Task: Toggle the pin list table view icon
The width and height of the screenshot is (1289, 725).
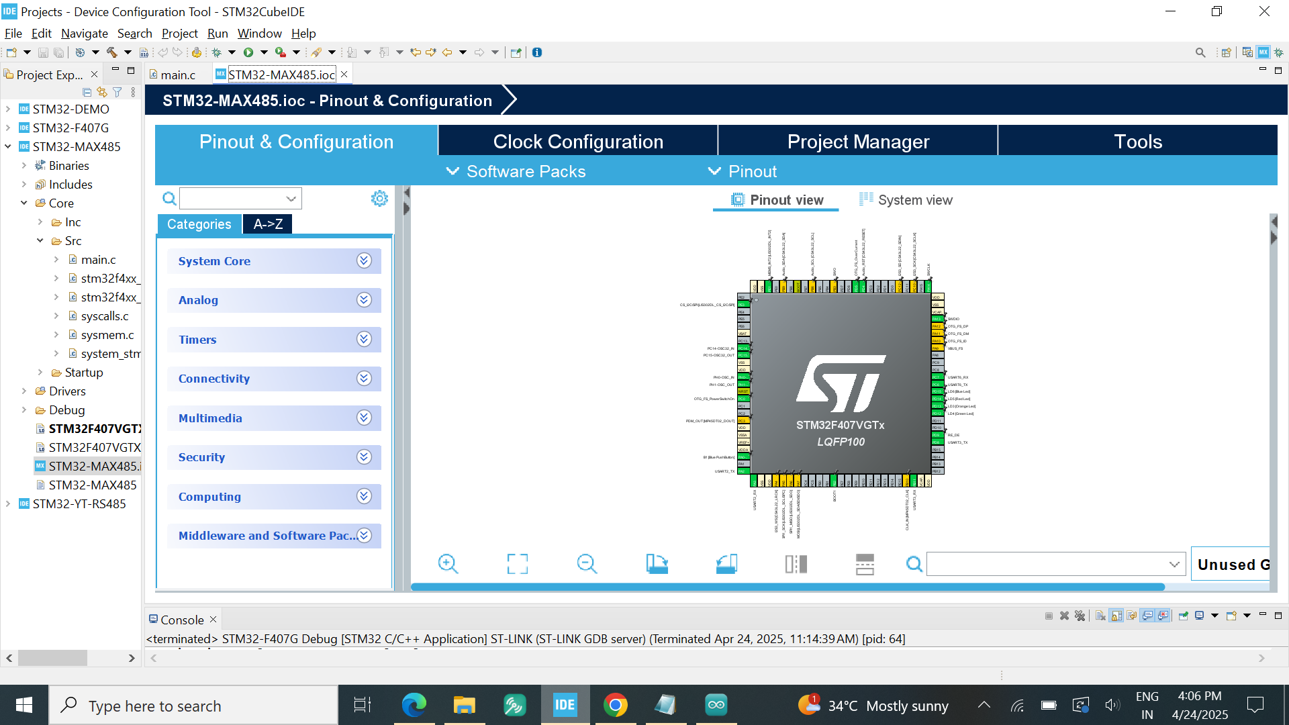Action: pos(865,564)
